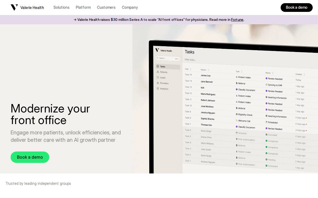
Task: Click the orange dot beside Task-7's 3 days ago
Action: click(307, 130)
